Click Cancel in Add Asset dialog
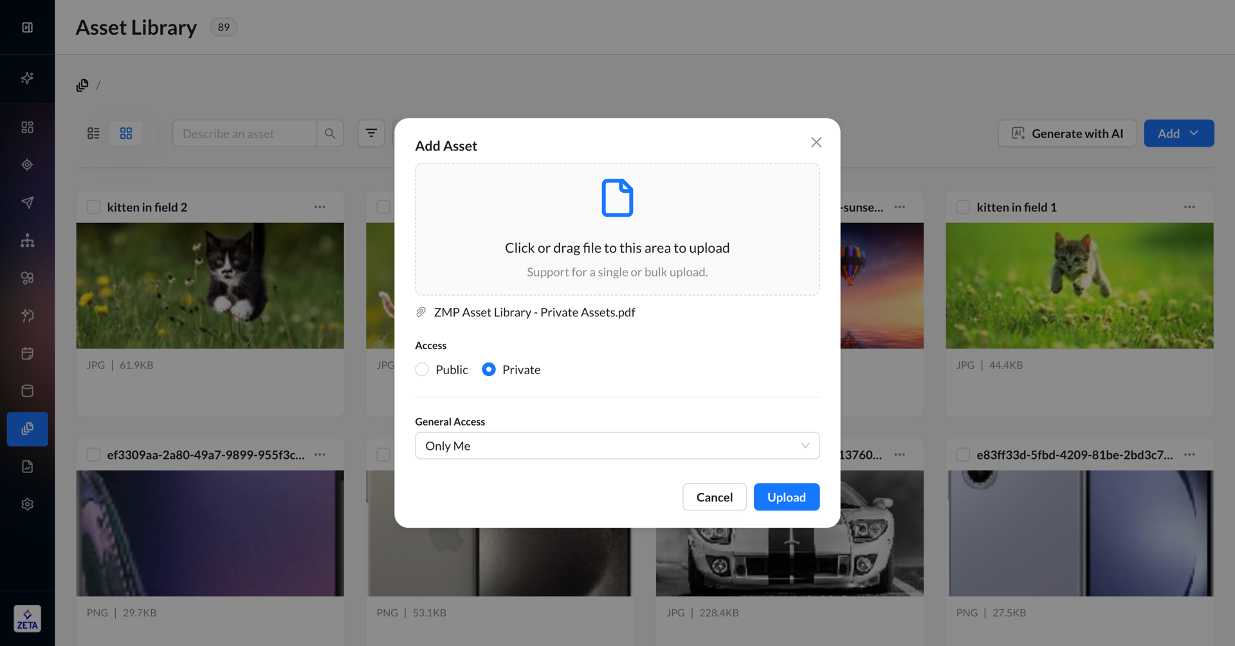Screen dimensions: 1235x646 pos(714,497)
